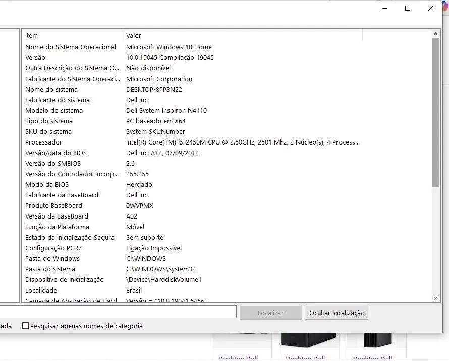The width and height of the screenshot is (449, 361).
Task: Click the Ocultar localização button
Action: tap(337, 313)
